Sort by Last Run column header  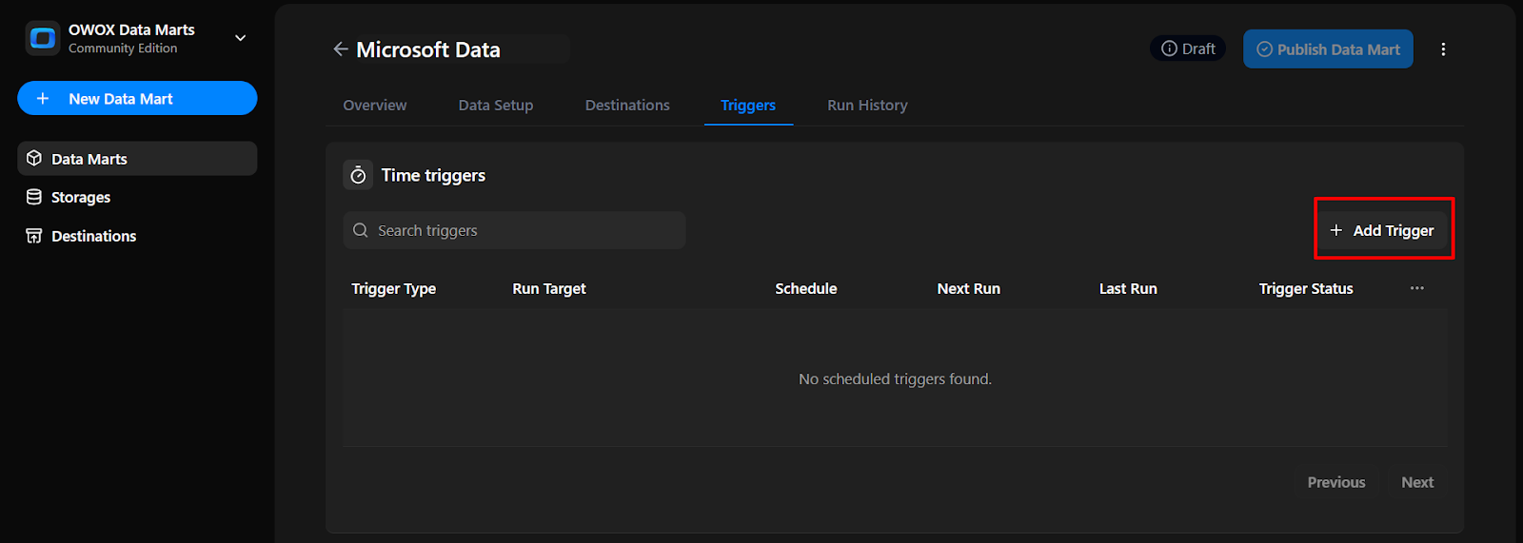click(1128, 289)
